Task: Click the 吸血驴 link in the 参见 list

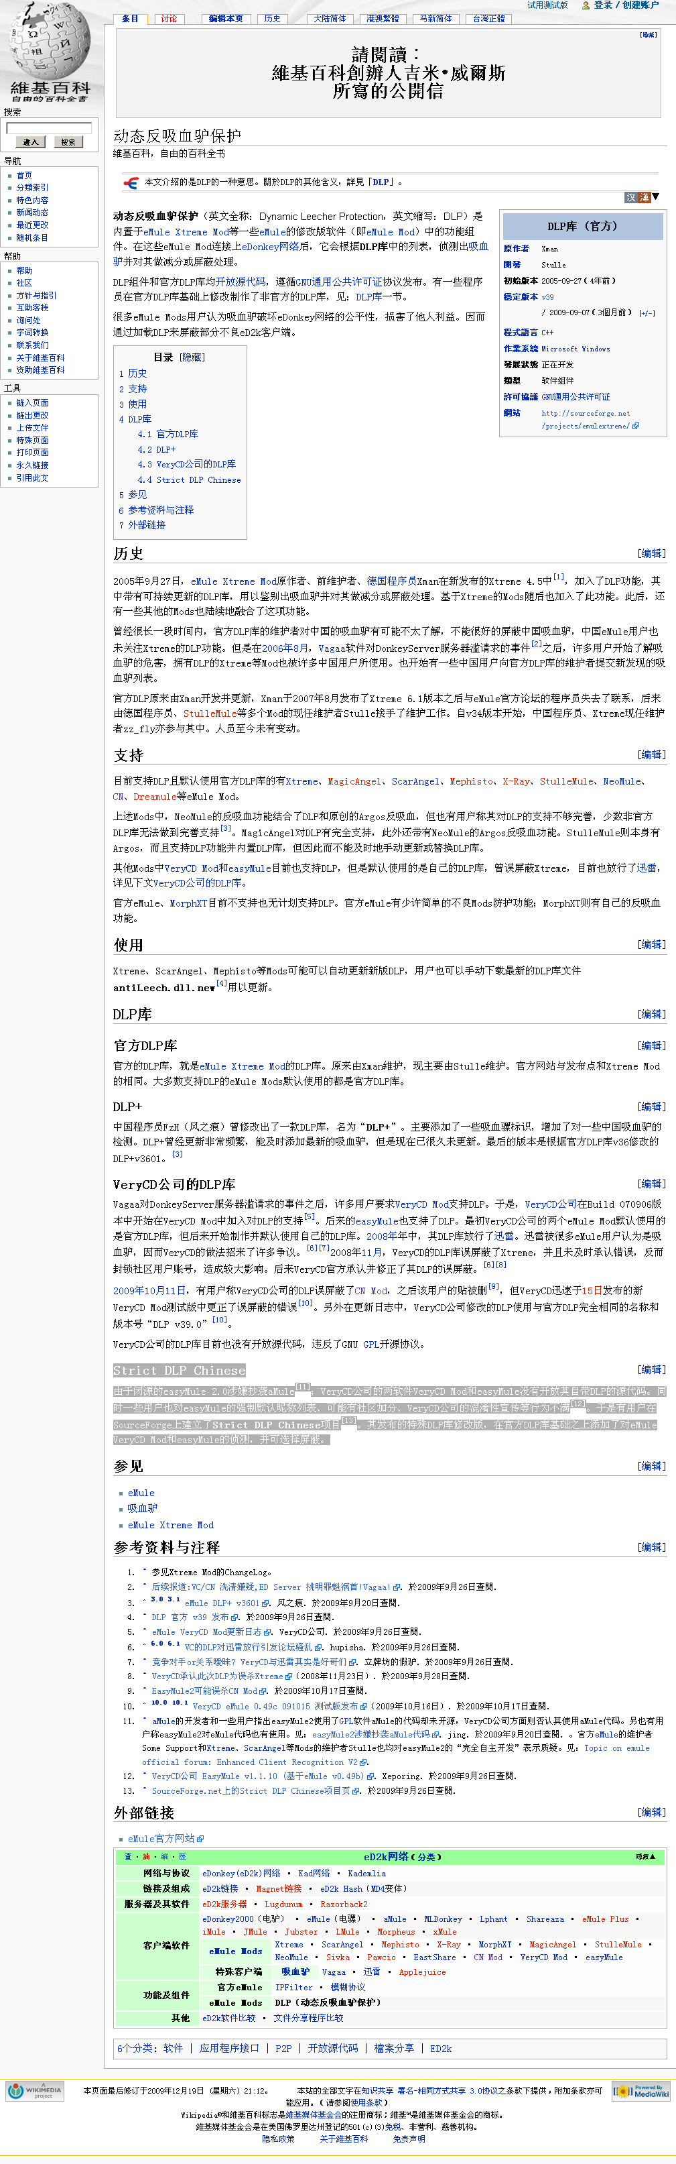Action: point(143,1509)
